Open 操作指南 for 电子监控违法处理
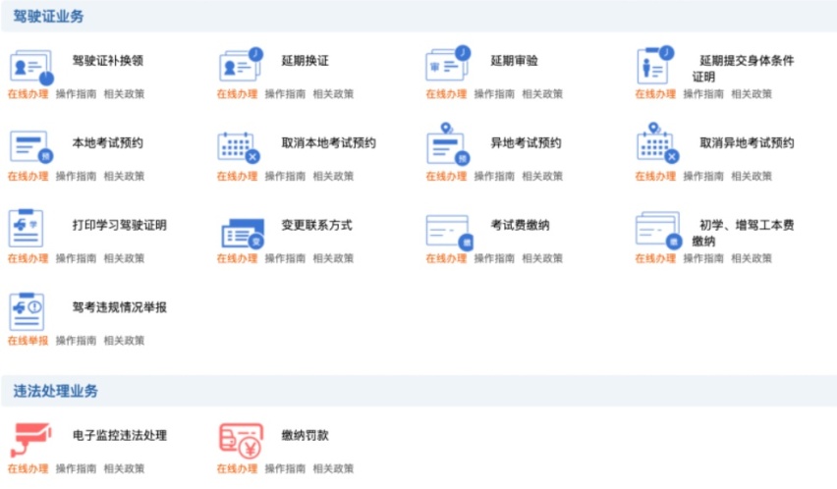This screenshot has width=837, height=489. point(76,468)
